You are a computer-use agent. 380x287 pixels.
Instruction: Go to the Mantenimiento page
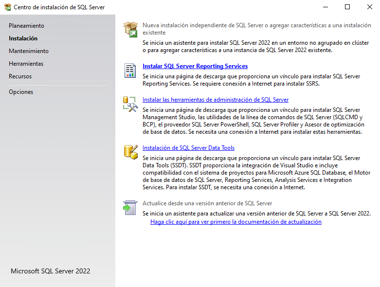coord(29,51)
